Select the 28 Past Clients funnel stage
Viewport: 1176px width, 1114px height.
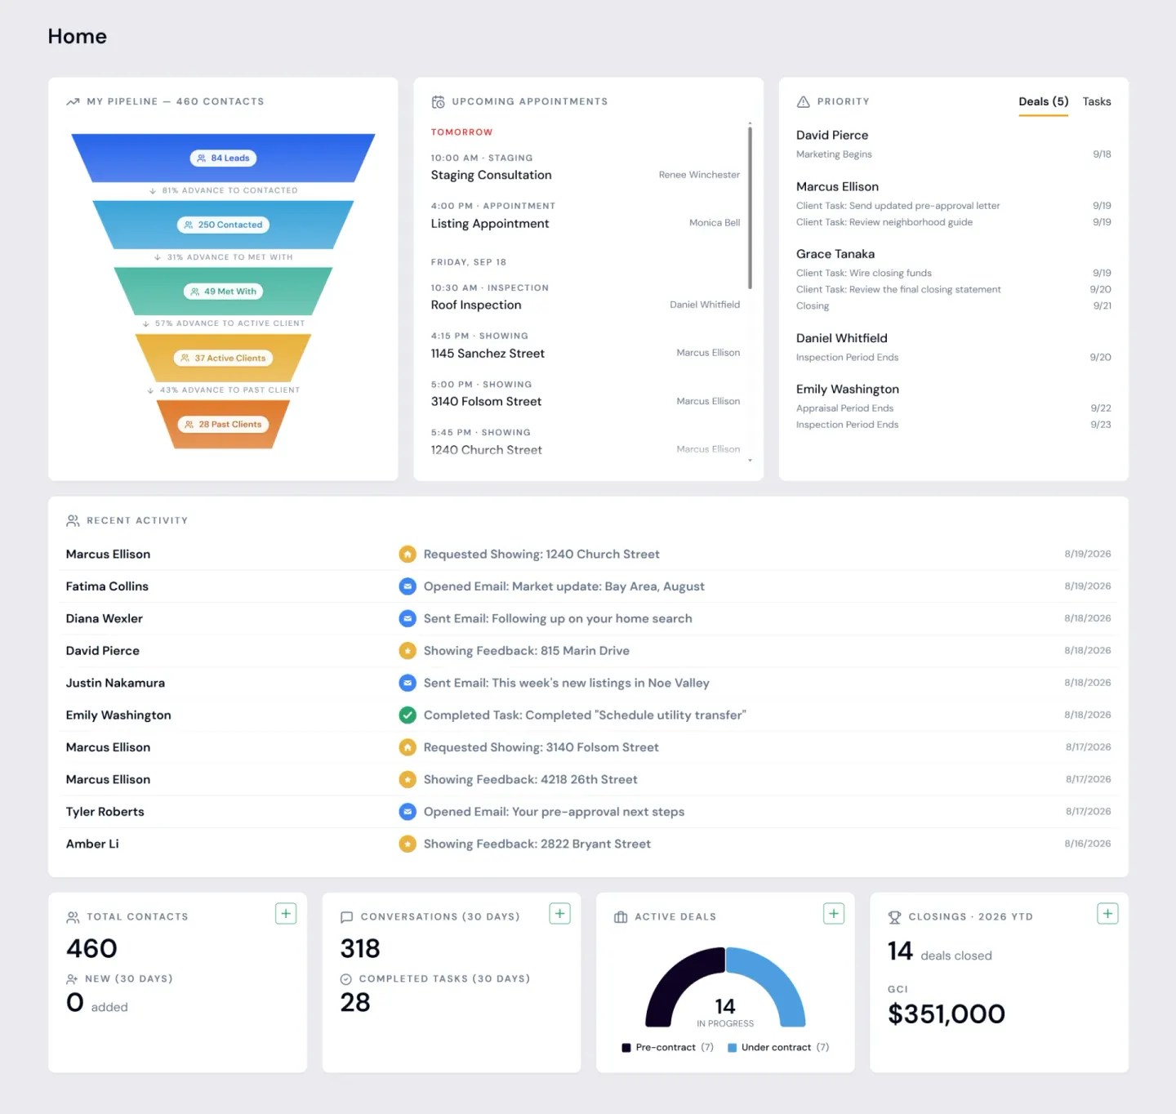223,425
